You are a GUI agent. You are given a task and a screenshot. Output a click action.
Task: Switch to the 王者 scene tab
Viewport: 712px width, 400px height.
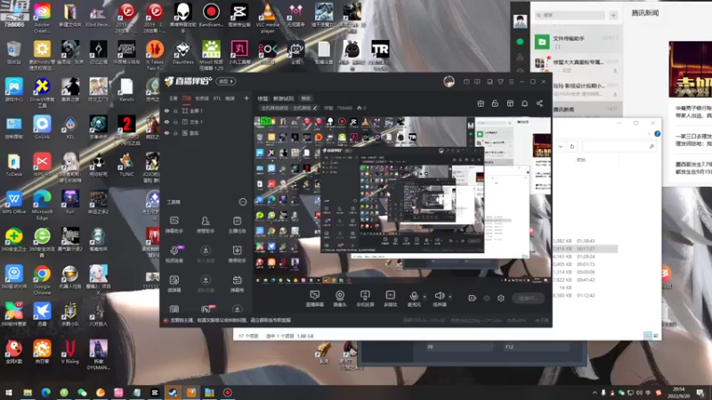coord(174,99)
